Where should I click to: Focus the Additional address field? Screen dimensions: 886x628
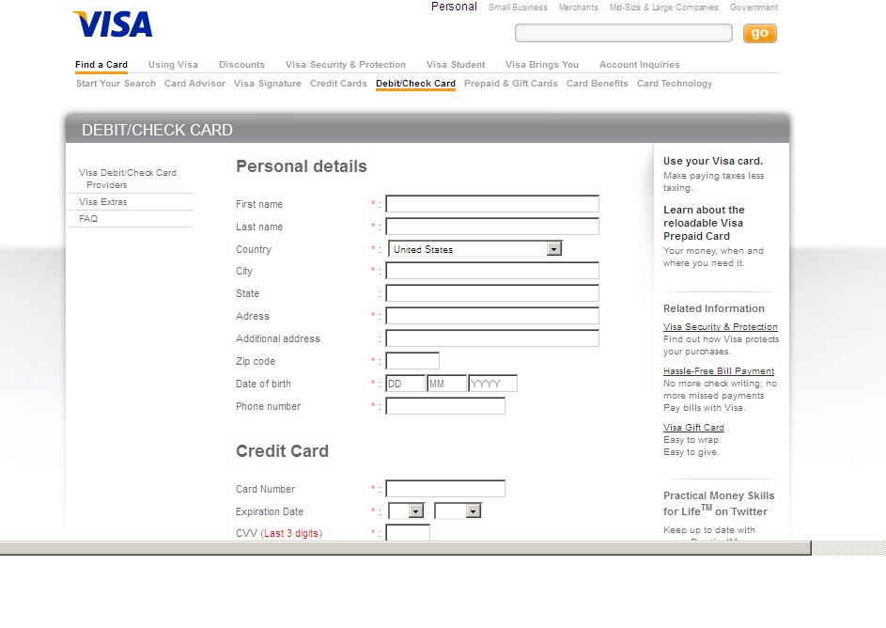pos(492,338)
